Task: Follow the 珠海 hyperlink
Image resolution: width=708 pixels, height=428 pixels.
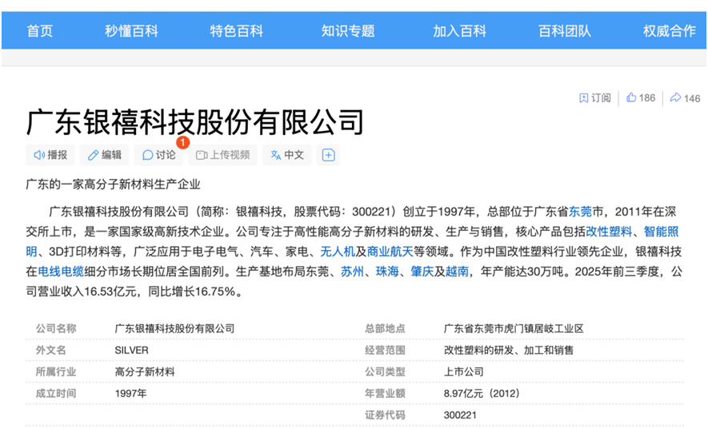Action: pos(387,271)
